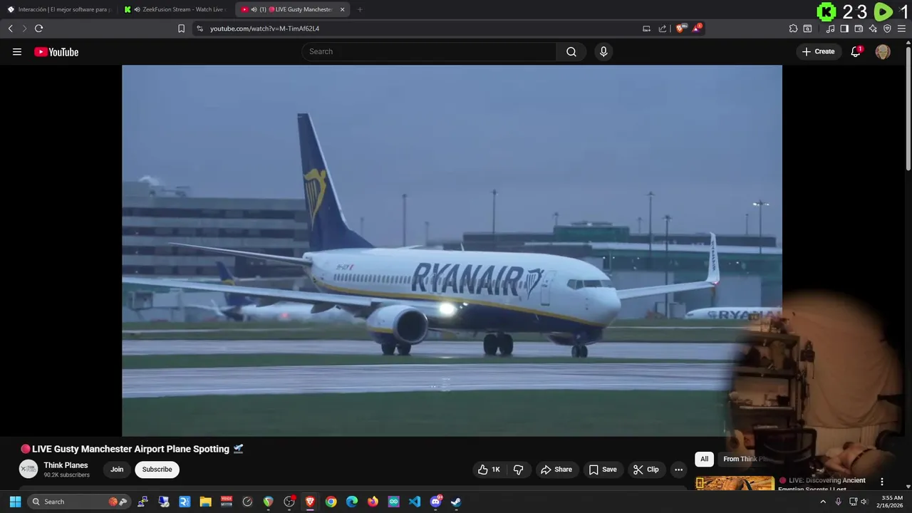Start voice search with microphone icon

click(x=603, y=51)
